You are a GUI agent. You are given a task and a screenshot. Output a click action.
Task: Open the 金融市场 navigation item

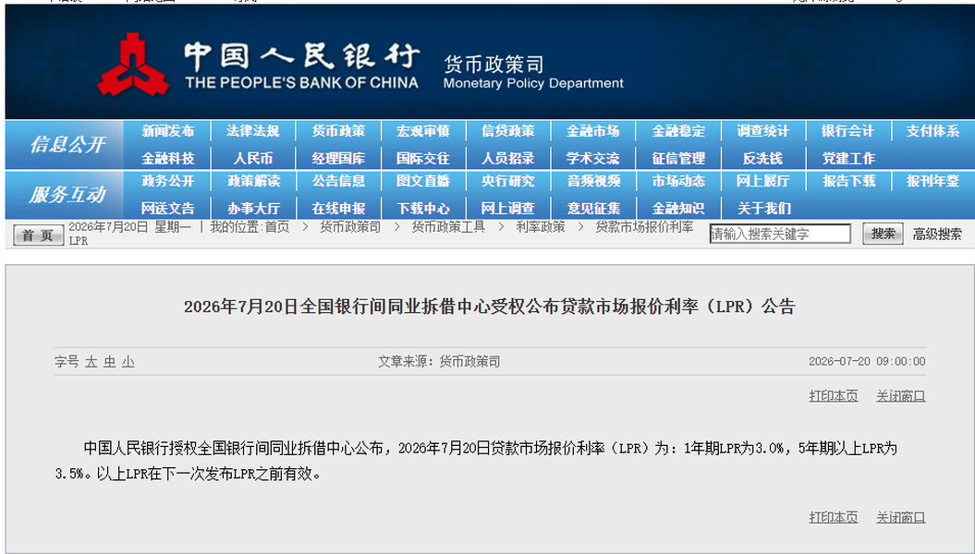[x=592, y=131]
